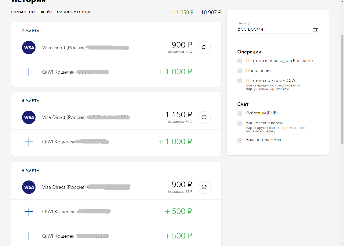Click the Сумма платежей с начала месяца label

[51, 12]
